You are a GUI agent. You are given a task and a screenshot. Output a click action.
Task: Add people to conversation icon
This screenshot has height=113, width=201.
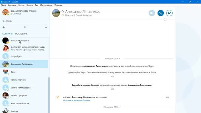(x=169, y=13)
